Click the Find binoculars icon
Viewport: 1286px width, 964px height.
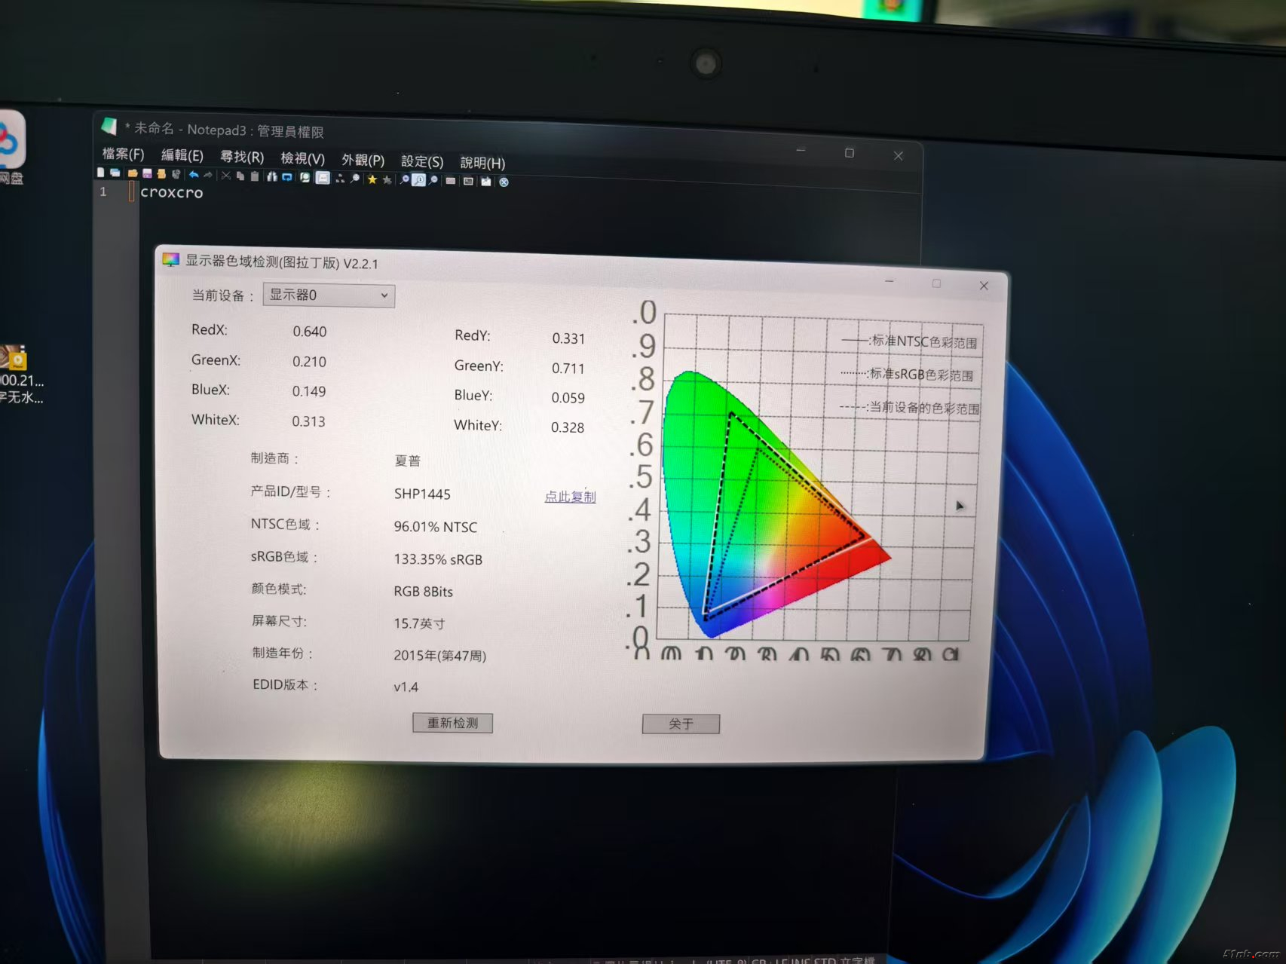point(271,176)
